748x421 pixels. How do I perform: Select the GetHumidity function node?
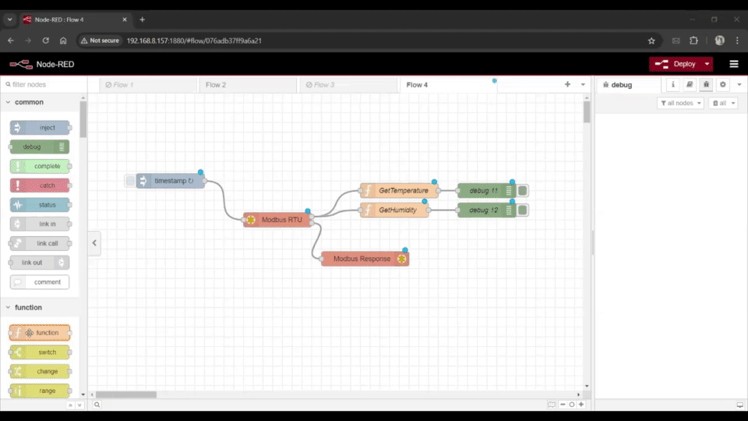click(395, 210)
